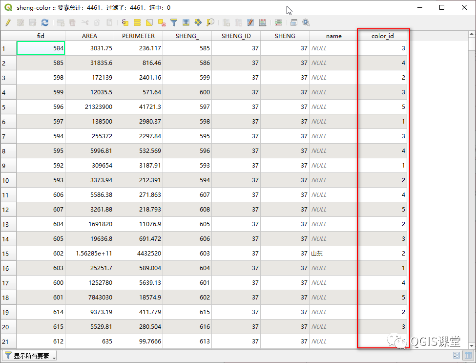
Task: Open the actions gear-magnifier icon
Action: pos(306,22)
